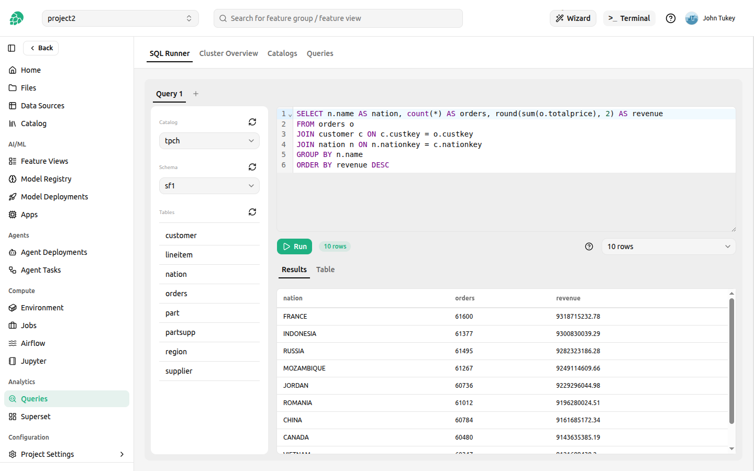Open the Wizard
Screen dimensions: 754x471
[x=573, y=18]
